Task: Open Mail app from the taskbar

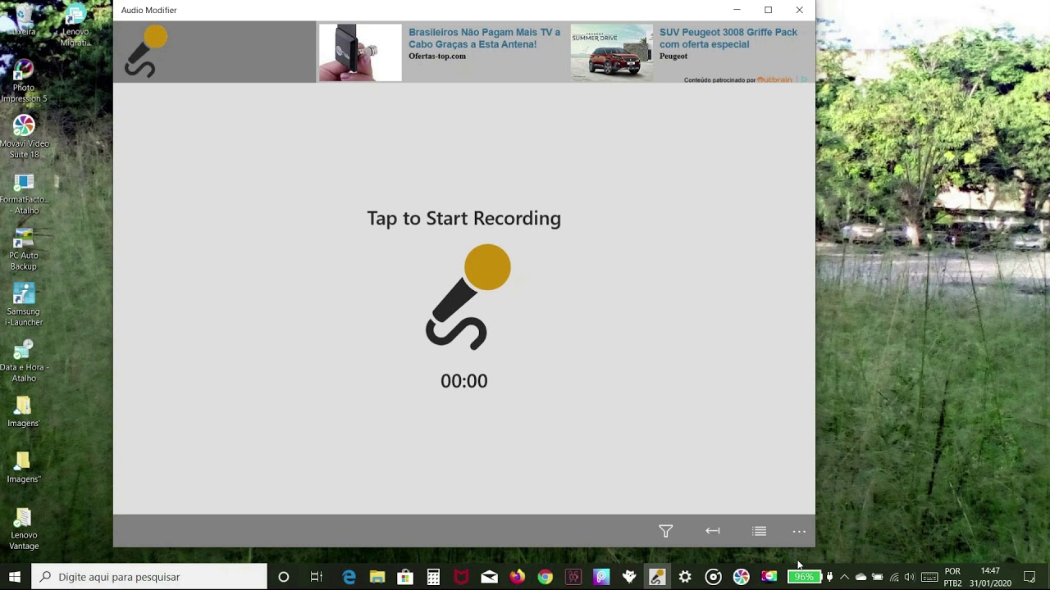Action: coord(489,577)
